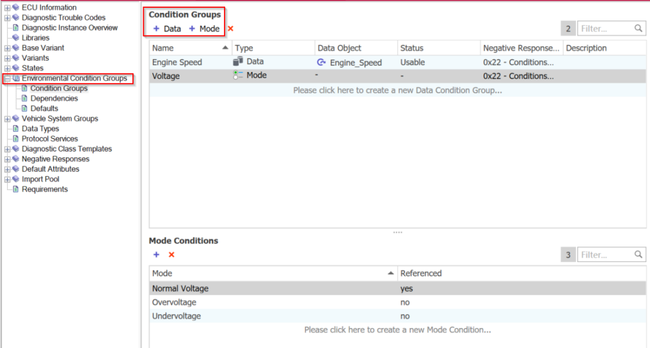Viewport: 650px width, 348px height.
Task: Click the Engine_Speed data object icon
Action: click(x=321, y=63)
